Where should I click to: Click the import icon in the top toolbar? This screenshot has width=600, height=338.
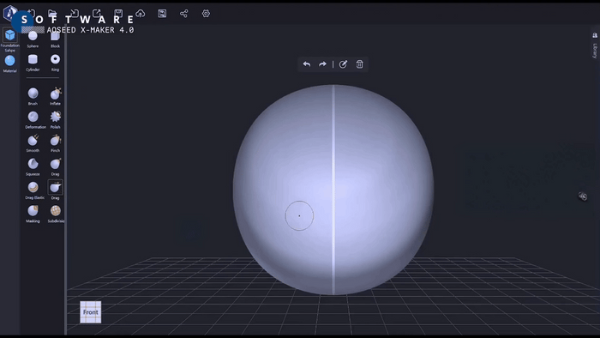click(75, 14)
